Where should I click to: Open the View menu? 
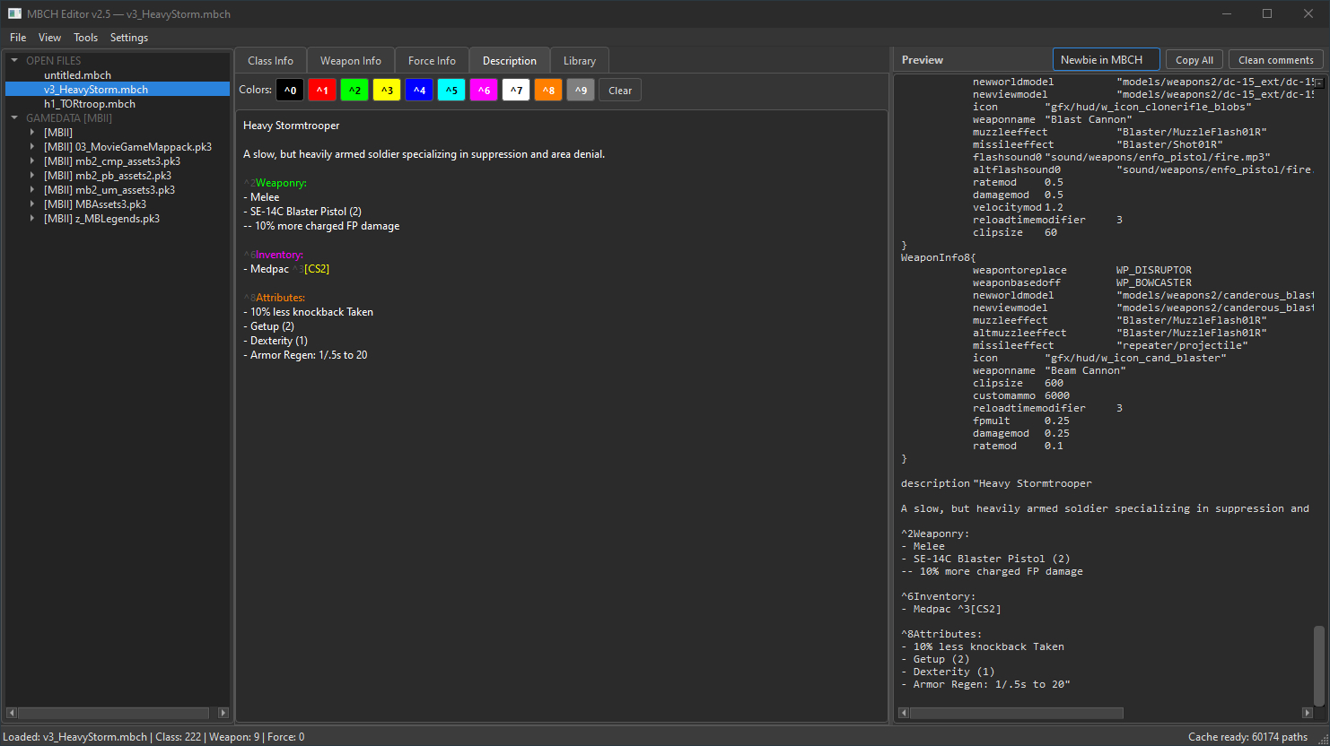(x=49, y=38)
